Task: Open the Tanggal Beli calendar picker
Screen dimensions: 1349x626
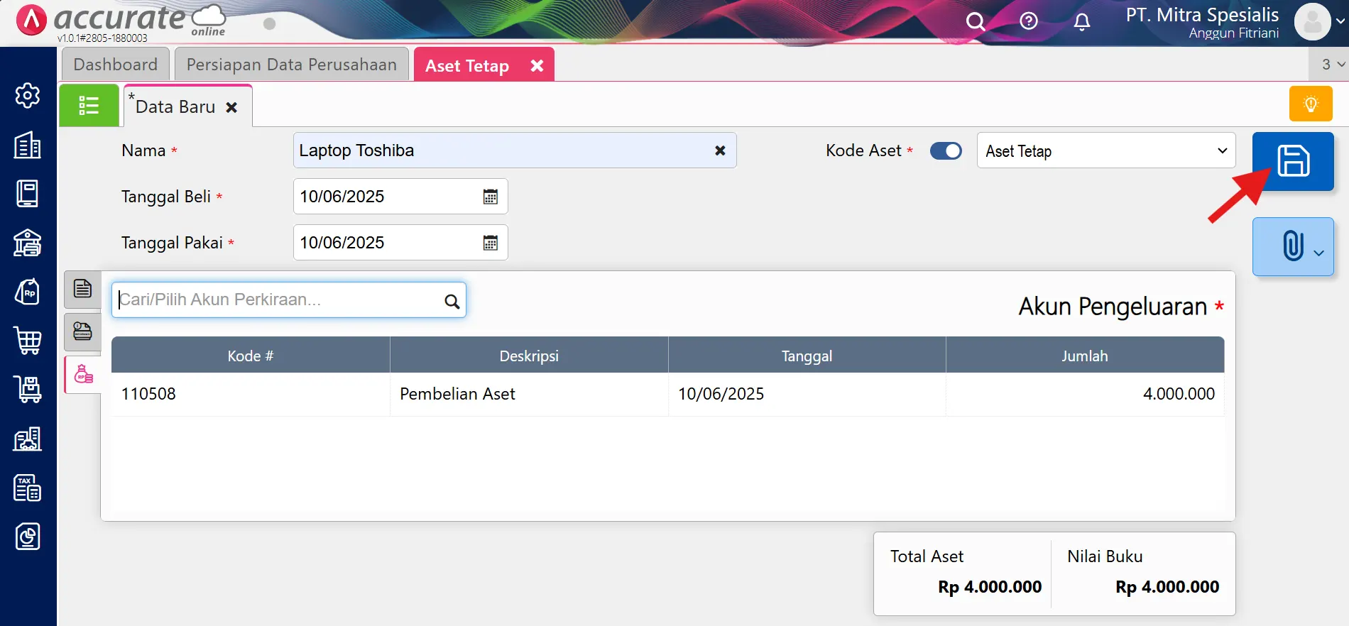Action: 490,197
